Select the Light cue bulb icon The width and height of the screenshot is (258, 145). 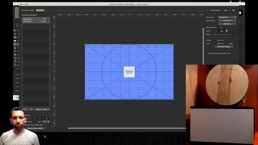(15, 48)
